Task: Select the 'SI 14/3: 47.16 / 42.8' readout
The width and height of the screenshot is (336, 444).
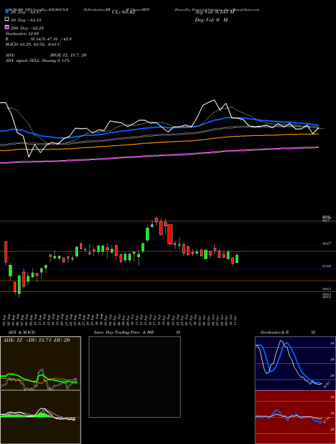Action: (51, 39)
